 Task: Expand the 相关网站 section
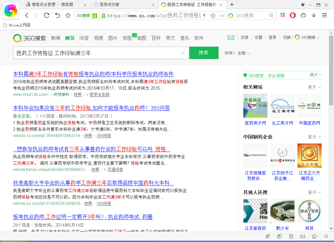(314, 87)
